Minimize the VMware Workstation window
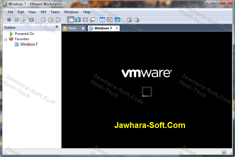 (x=209, y=3)
